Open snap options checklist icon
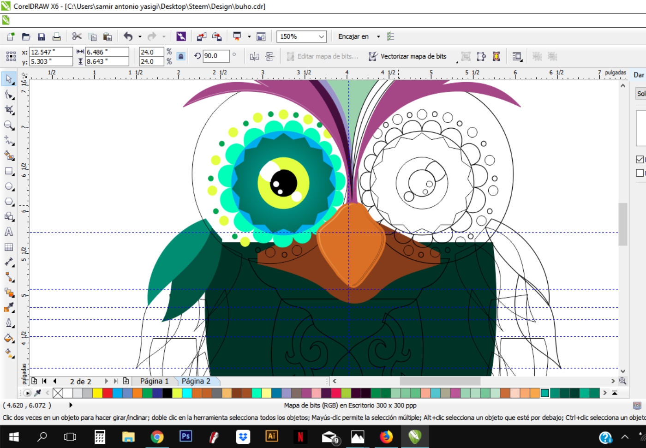 pyautogui.click(x=390, y=36)
